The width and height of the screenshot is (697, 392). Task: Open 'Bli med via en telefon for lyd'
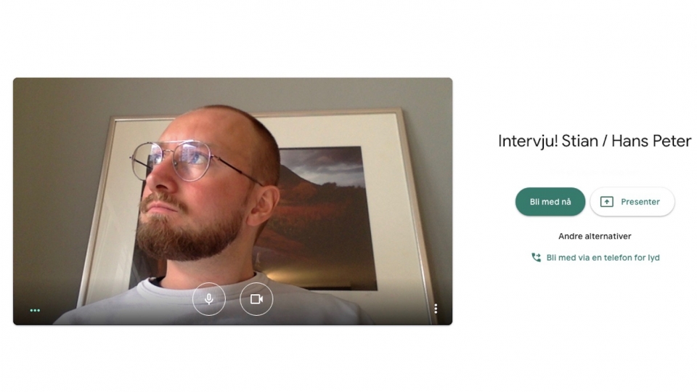point(603,257)
